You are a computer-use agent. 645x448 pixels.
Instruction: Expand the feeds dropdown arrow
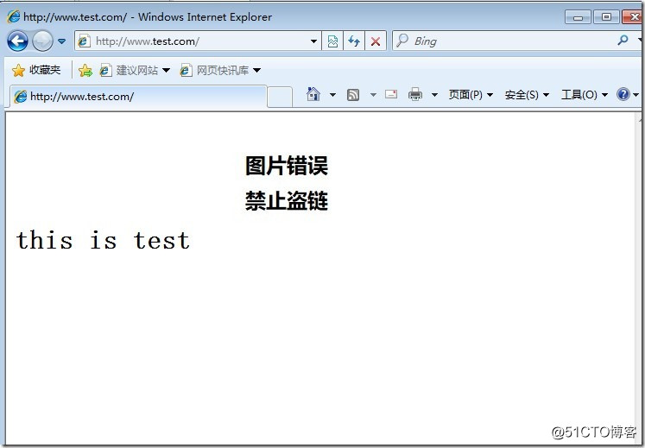click(x=373, y=95)
